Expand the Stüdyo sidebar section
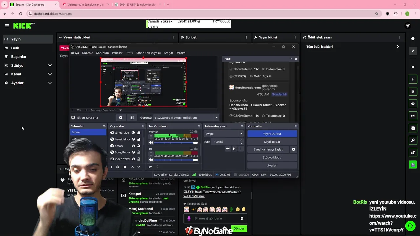Viewport: 420px width, 236px height. (x=50, y=65)
